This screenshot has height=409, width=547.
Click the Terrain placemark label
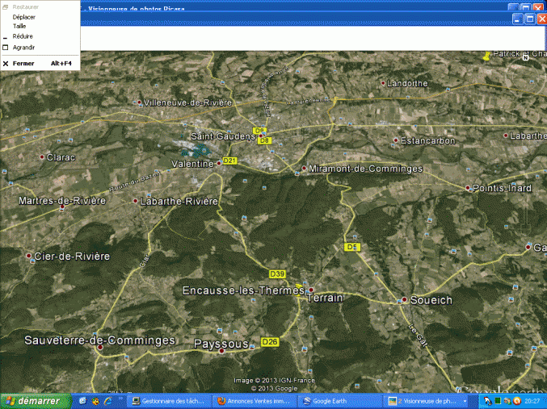click(x=325, y=298)
